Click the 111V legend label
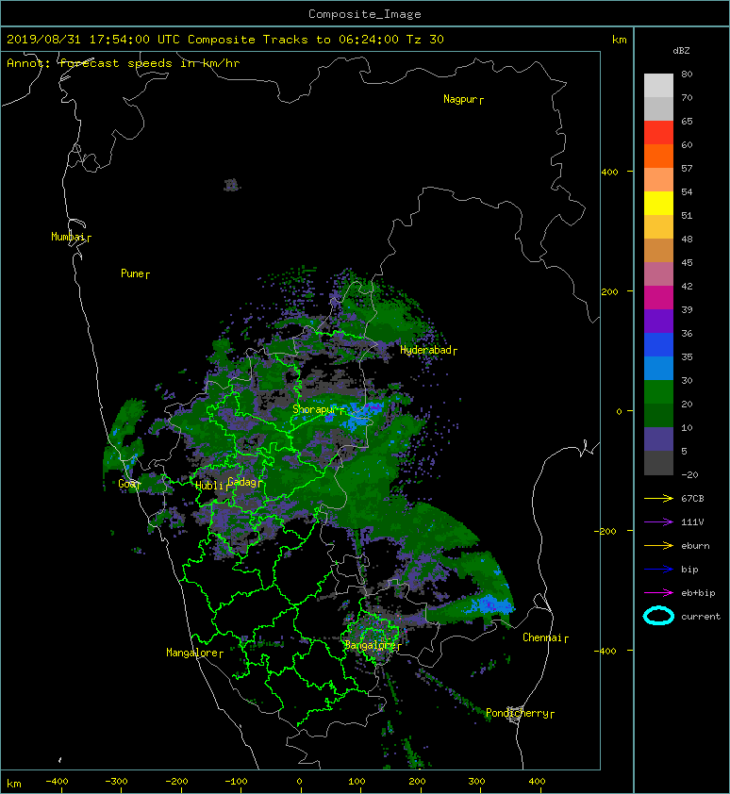Screen dimensions: 730x794 [x=692, y=522]
